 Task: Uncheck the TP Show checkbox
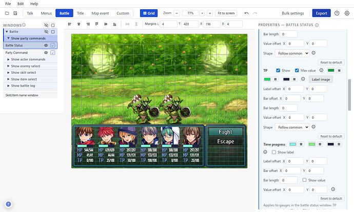point(278,71)
